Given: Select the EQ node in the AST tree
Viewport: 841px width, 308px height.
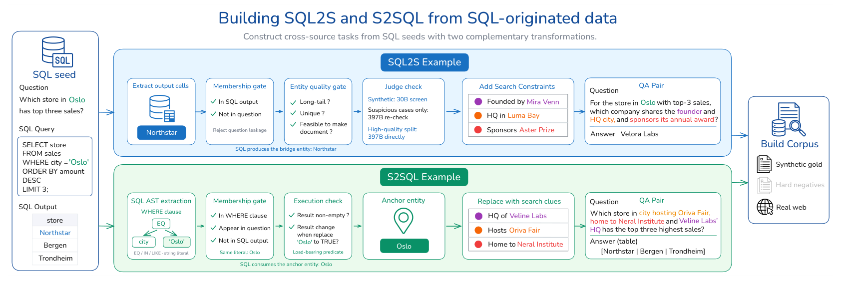Looking at the screenshot, I should pos(161,224).
